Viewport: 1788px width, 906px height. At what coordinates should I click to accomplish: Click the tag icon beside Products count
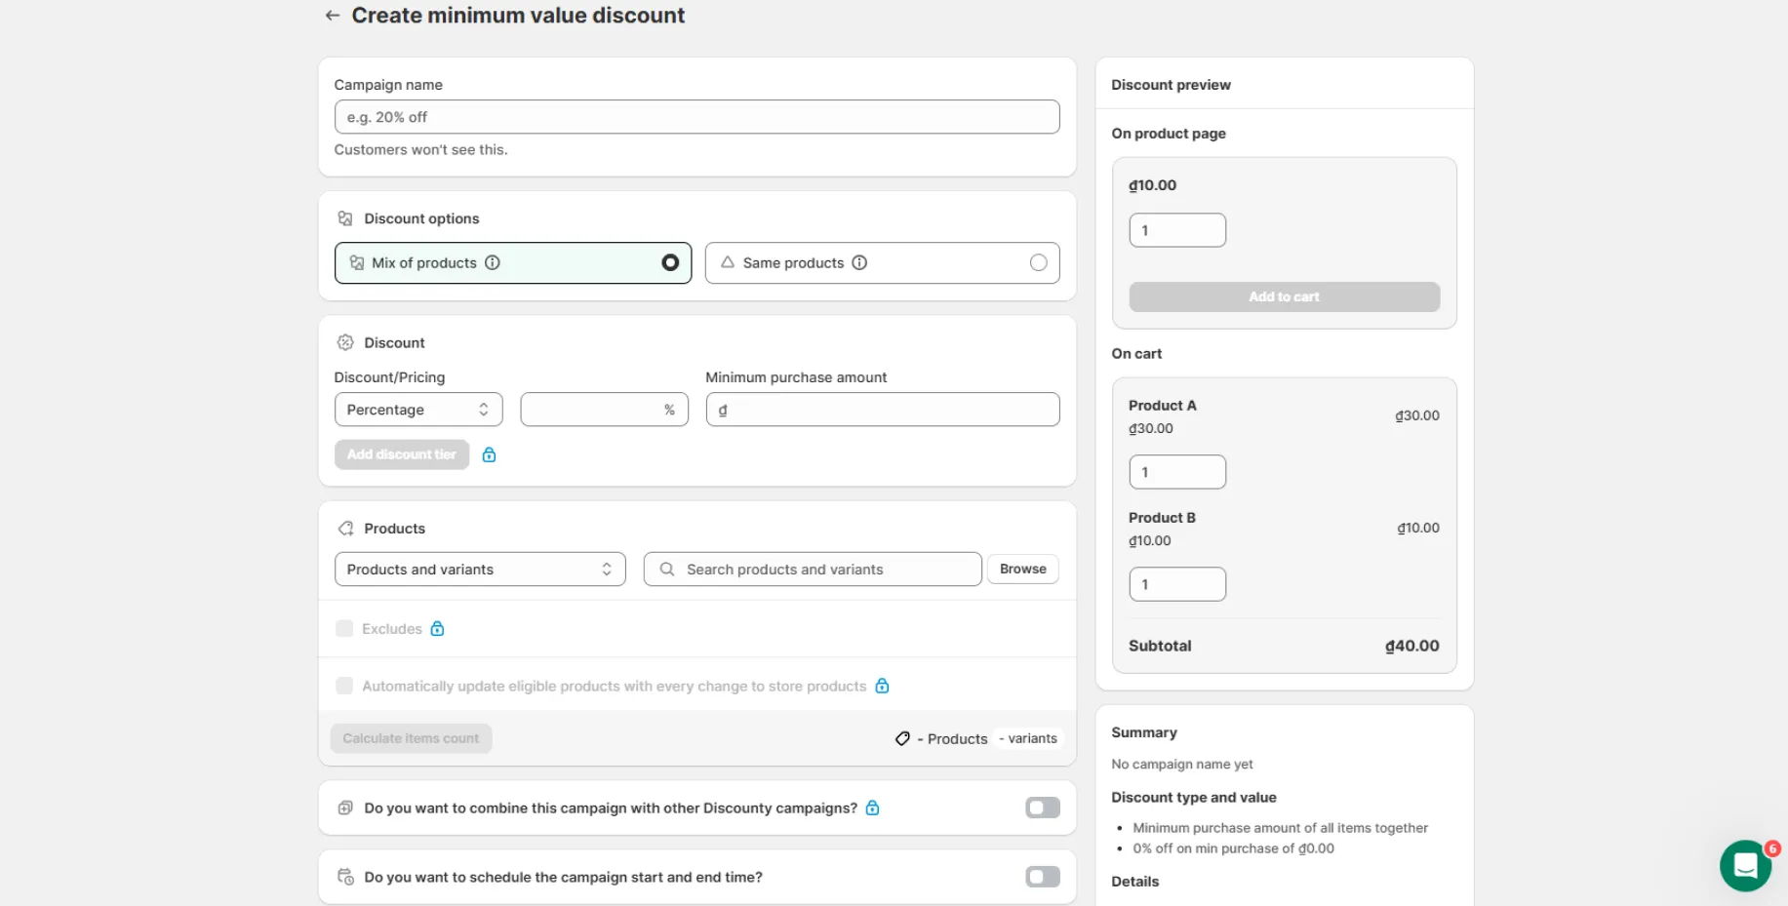click(x=902, y=738)
